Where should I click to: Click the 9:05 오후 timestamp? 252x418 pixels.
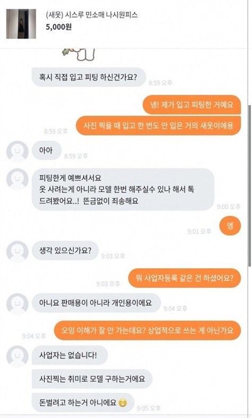tap(149, 408)
